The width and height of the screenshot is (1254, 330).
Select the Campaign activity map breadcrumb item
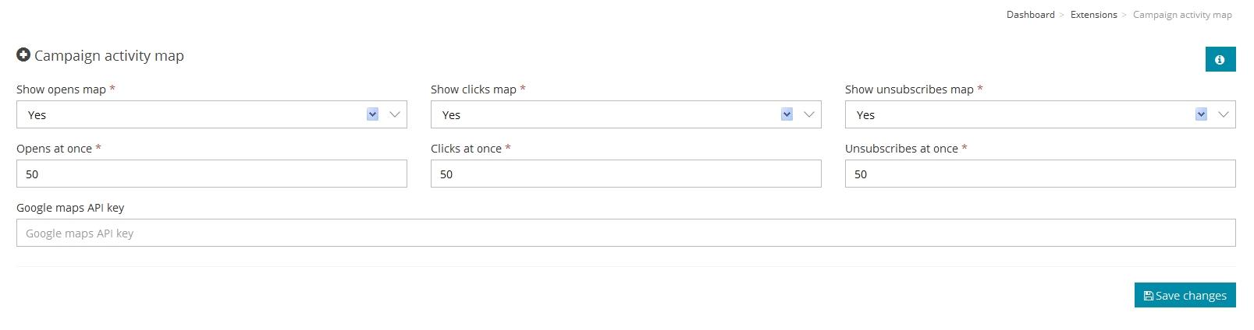click(x=1182, y=15)
